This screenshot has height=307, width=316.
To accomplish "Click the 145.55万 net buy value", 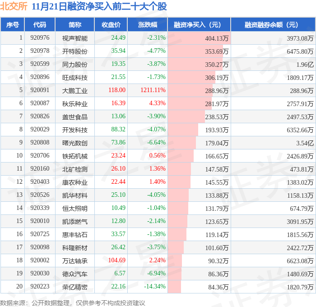I will 217,182.
